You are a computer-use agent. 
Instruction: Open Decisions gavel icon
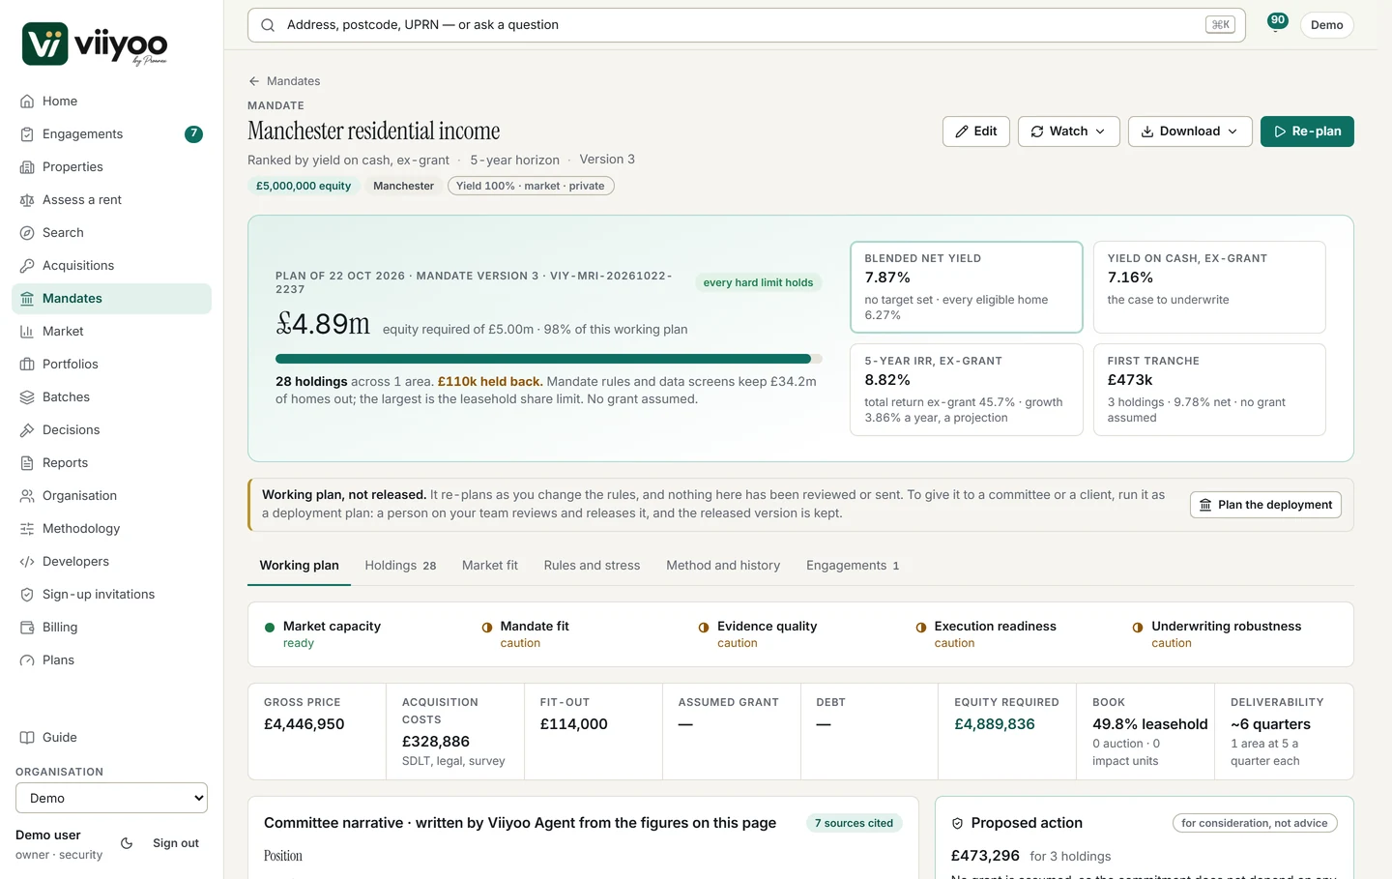coord(27,430)
